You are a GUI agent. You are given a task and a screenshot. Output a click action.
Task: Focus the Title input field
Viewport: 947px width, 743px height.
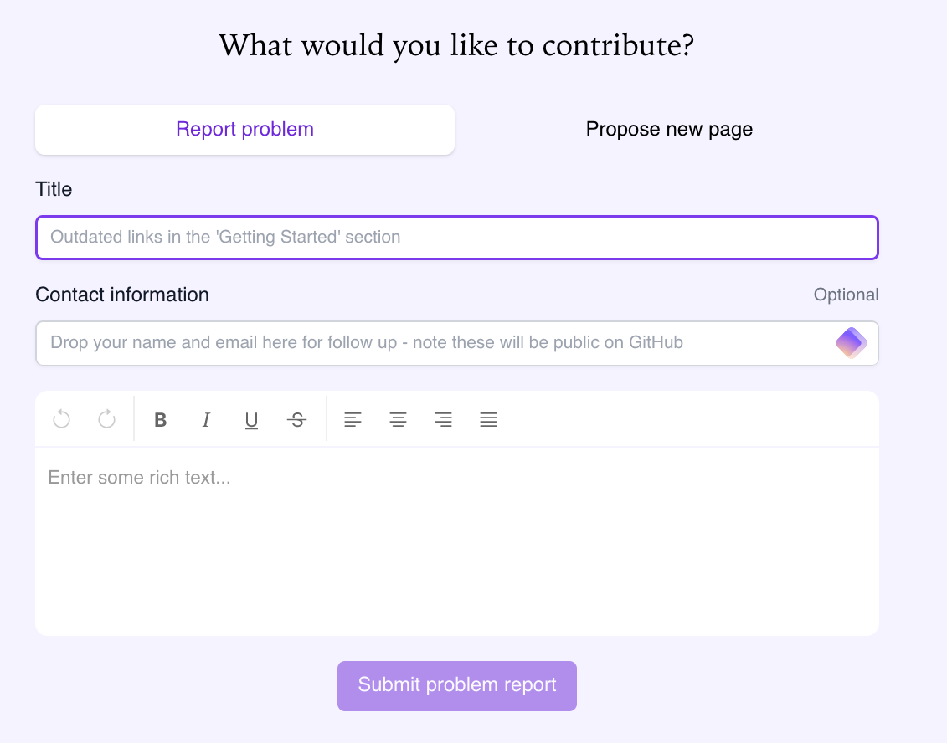pos(456,238)
